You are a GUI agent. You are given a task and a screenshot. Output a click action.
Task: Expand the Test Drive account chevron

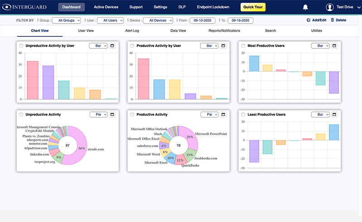359,7
